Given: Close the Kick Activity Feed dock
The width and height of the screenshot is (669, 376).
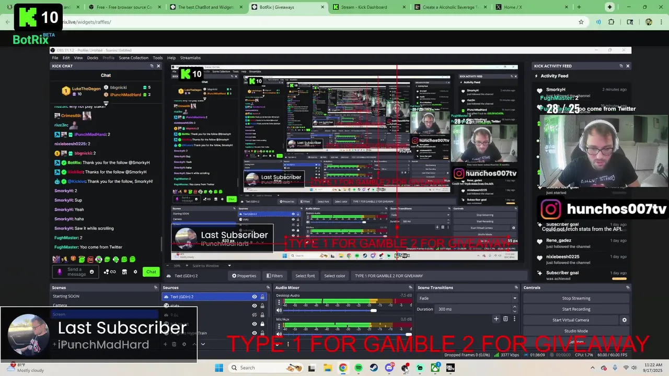Looking at the screenshot, I should point(628,66).
